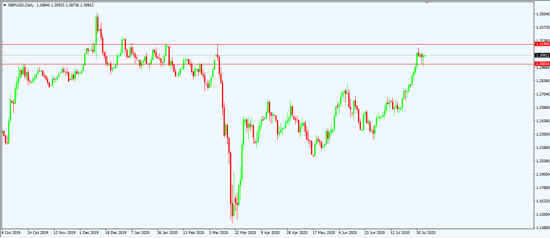
Task: Click the GBPUSD,Daily chart title
Action: (21, 5)
